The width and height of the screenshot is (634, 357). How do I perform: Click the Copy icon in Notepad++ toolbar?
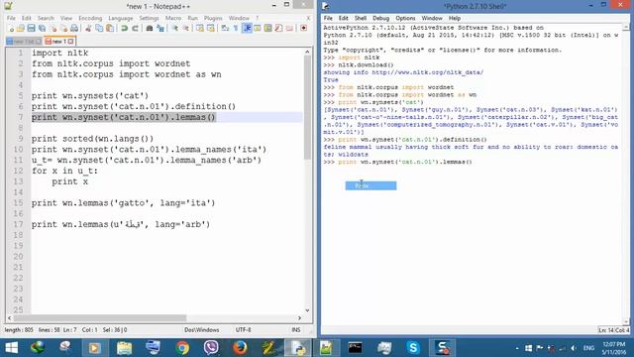[99, 28]
